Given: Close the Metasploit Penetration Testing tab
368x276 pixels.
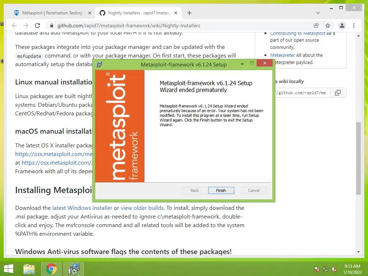Looking at the screenshot, I should coord(89,13).
